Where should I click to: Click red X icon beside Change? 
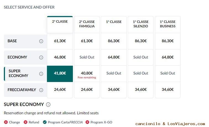coord(6,122)
